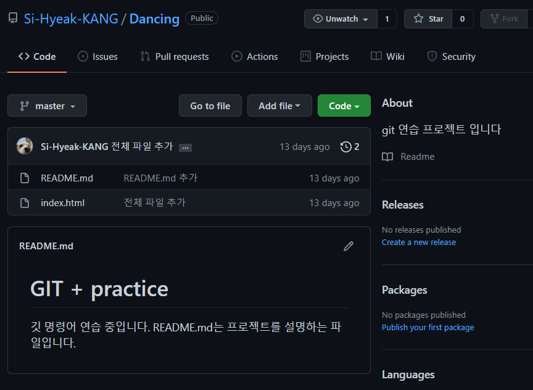Click the Unwatch button
533x390 pixels.
341,19
